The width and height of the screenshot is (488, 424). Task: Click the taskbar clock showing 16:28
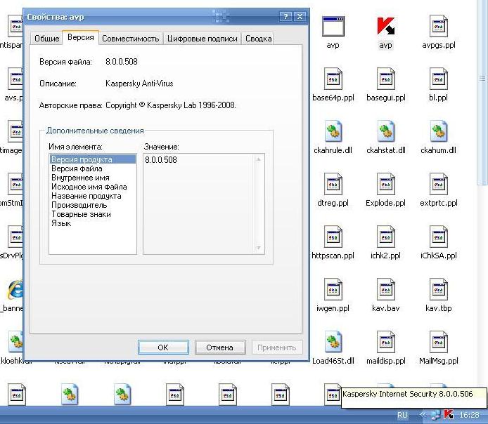coord(469,415)
